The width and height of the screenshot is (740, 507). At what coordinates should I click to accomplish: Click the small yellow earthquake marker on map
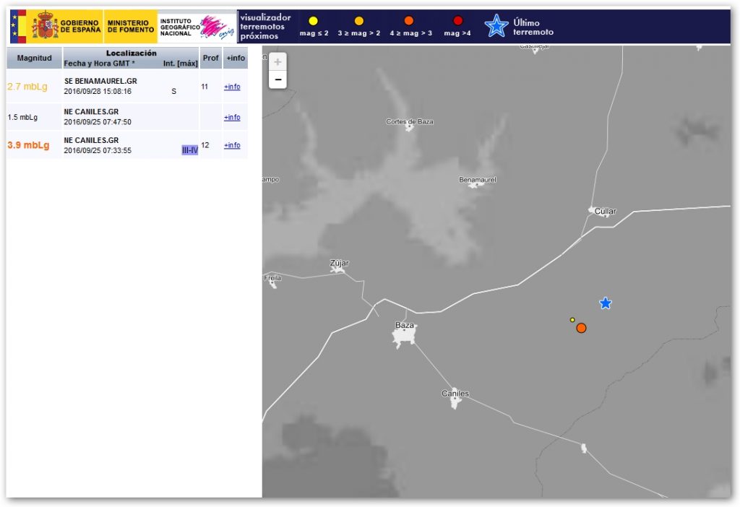572,320
